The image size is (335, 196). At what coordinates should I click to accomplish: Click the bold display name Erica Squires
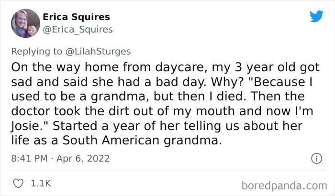point(76,17)
